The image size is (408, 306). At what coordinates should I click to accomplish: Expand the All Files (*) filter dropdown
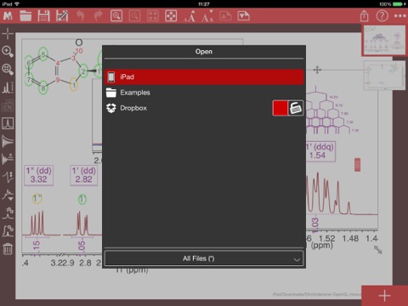pyautogui.click(x=204, y=258)
